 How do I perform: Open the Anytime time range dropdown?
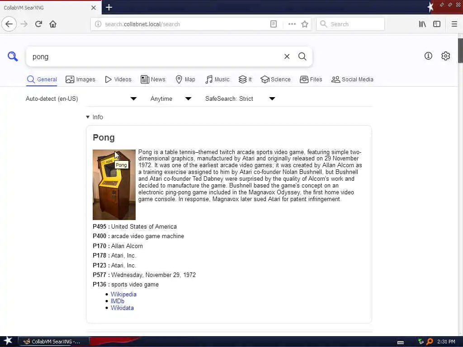click(171, 98)
